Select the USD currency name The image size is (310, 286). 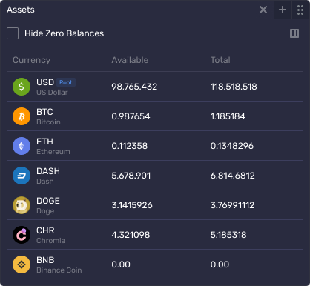point(45,82)
